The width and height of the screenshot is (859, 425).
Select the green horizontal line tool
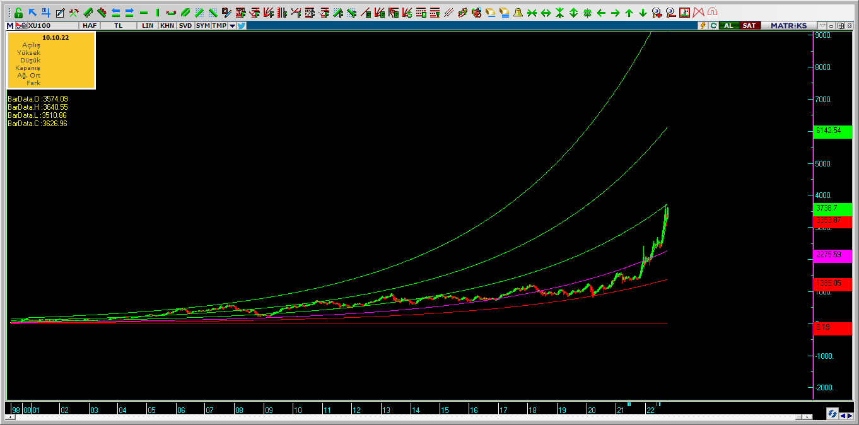click(144, 13)
